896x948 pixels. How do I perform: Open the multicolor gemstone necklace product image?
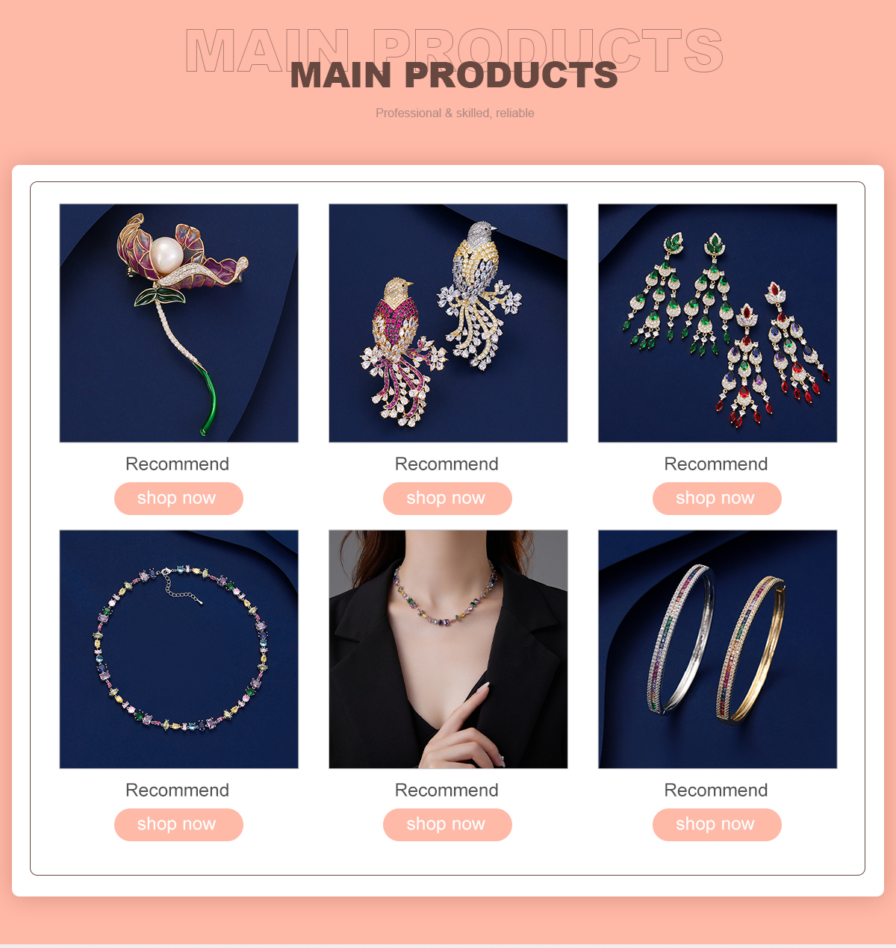(x=178, y=649)
